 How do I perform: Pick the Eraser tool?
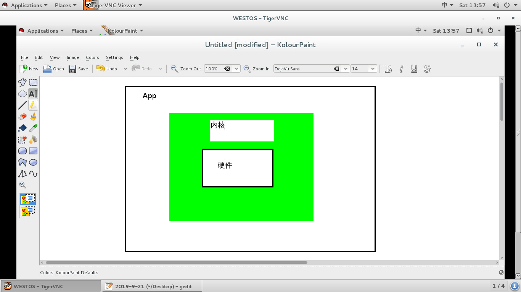tap(23, 117)
